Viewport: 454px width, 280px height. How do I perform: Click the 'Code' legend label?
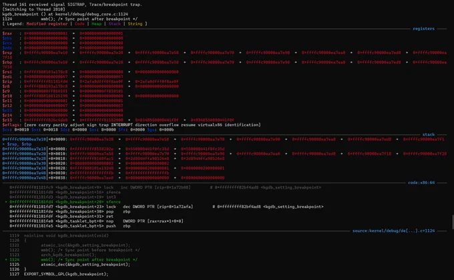(79, 24)
